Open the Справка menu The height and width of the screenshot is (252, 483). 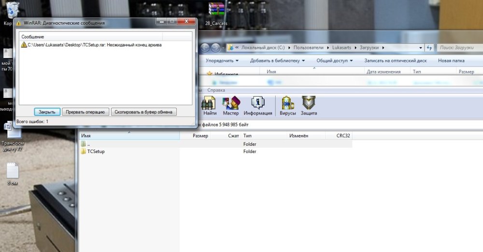tap(216, 90)
